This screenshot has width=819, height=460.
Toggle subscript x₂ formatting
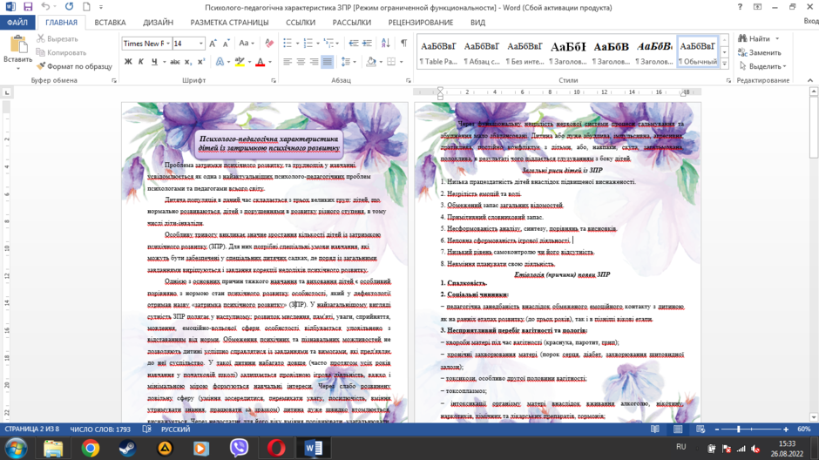[188, 62]
